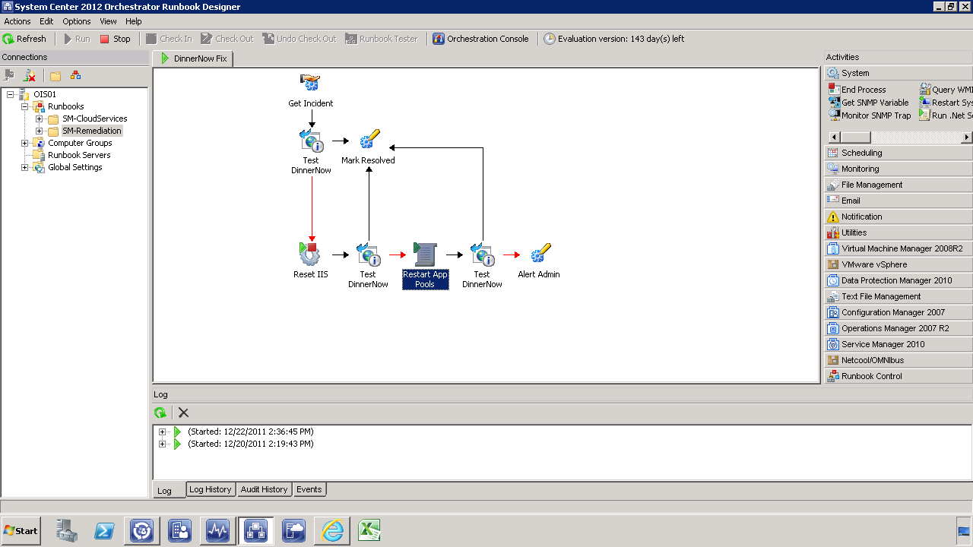Click the Query WMI activity
The height and width of the screenshot is (547, 973).
(x=946, y=90)
